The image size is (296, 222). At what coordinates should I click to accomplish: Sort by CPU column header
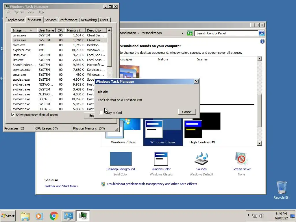coord(60,30)
